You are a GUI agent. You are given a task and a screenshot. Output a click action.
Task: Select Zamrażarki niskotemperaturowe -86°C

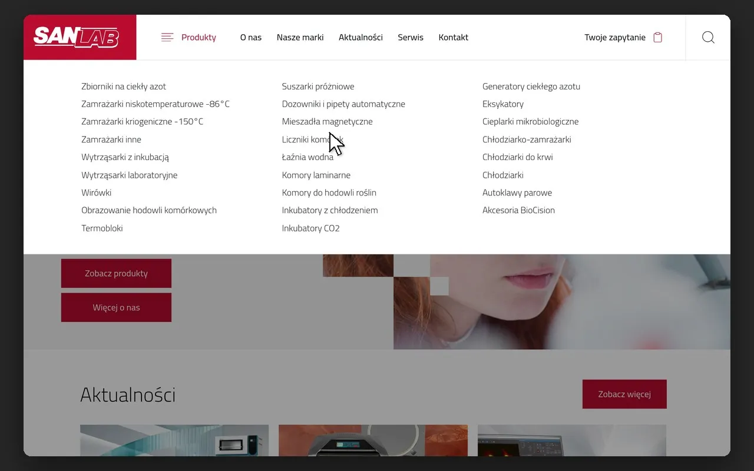pos(156,104)
